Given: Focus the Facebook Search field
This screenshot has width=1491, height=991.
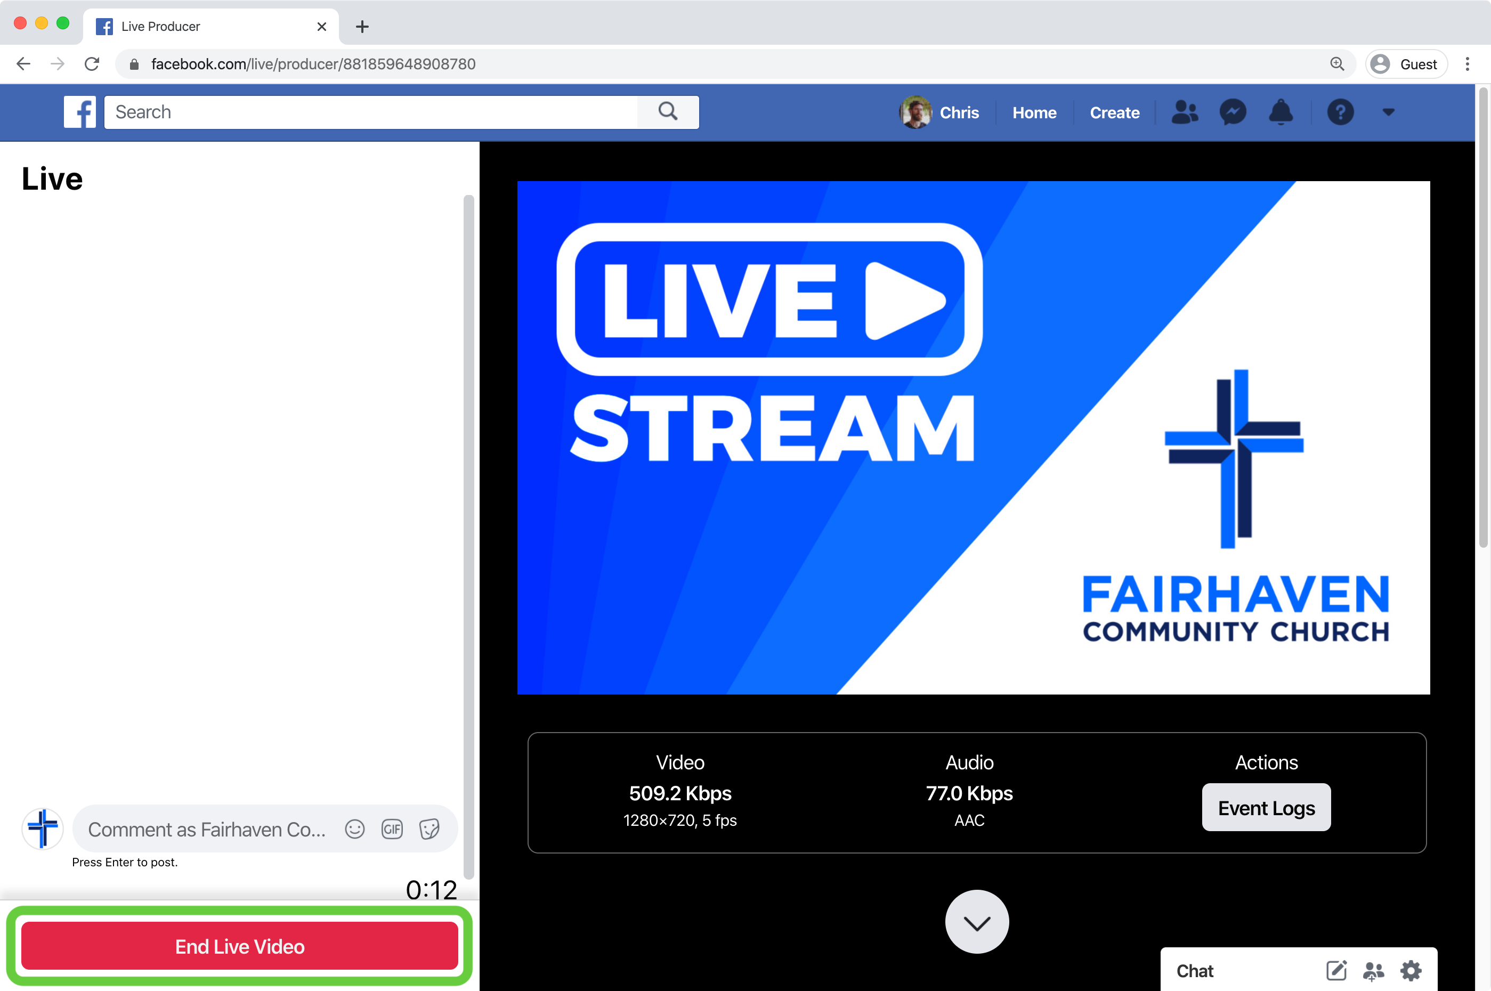Looking at the screenshot, I should tap(373, 112).
